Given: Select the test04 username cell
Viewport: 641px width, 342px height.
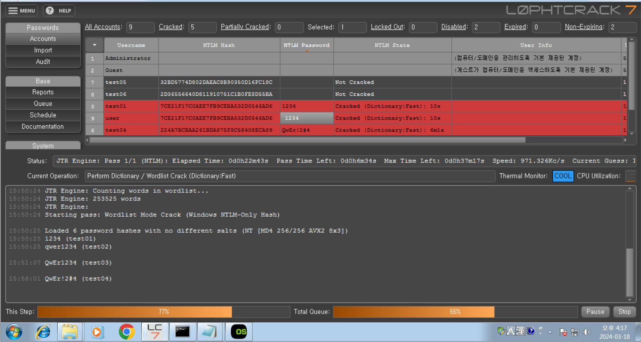Looking at the screenshot, I should coord(131,130).
